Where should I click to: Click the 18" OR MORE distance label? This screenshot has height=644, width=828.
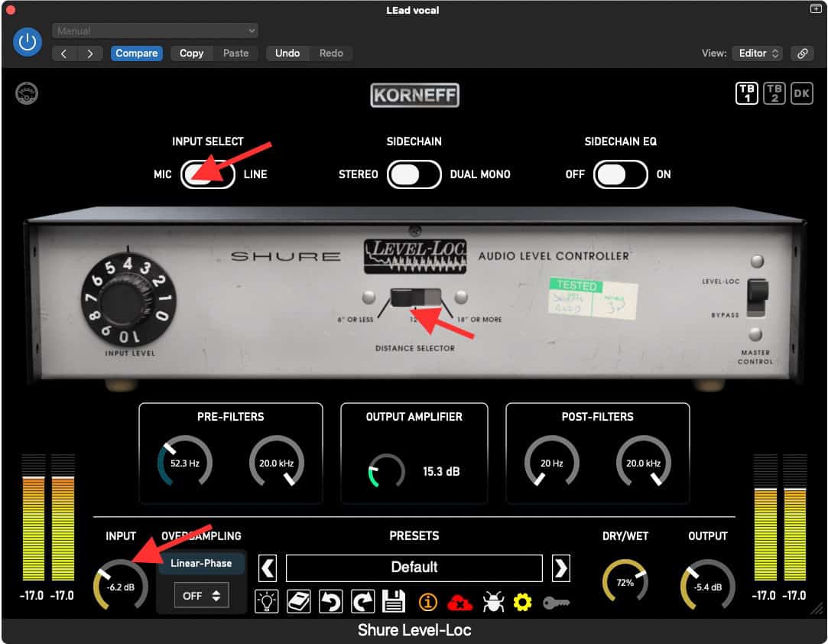[479, 320]
